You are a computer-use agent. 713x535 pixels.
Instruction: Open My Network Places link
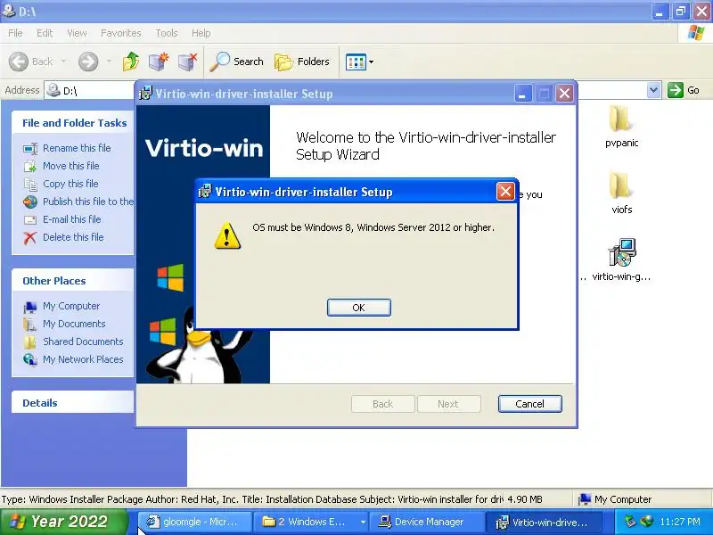pyautogui.click(x=83, y=359)
